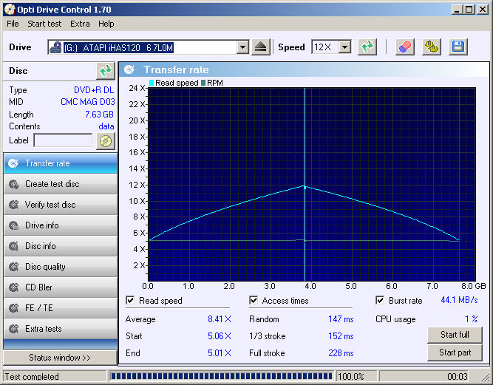The width and height of the screenshot is (493, 385).
Task: Toggle the Access times checkbox
Action: click(x=254, y=300)
